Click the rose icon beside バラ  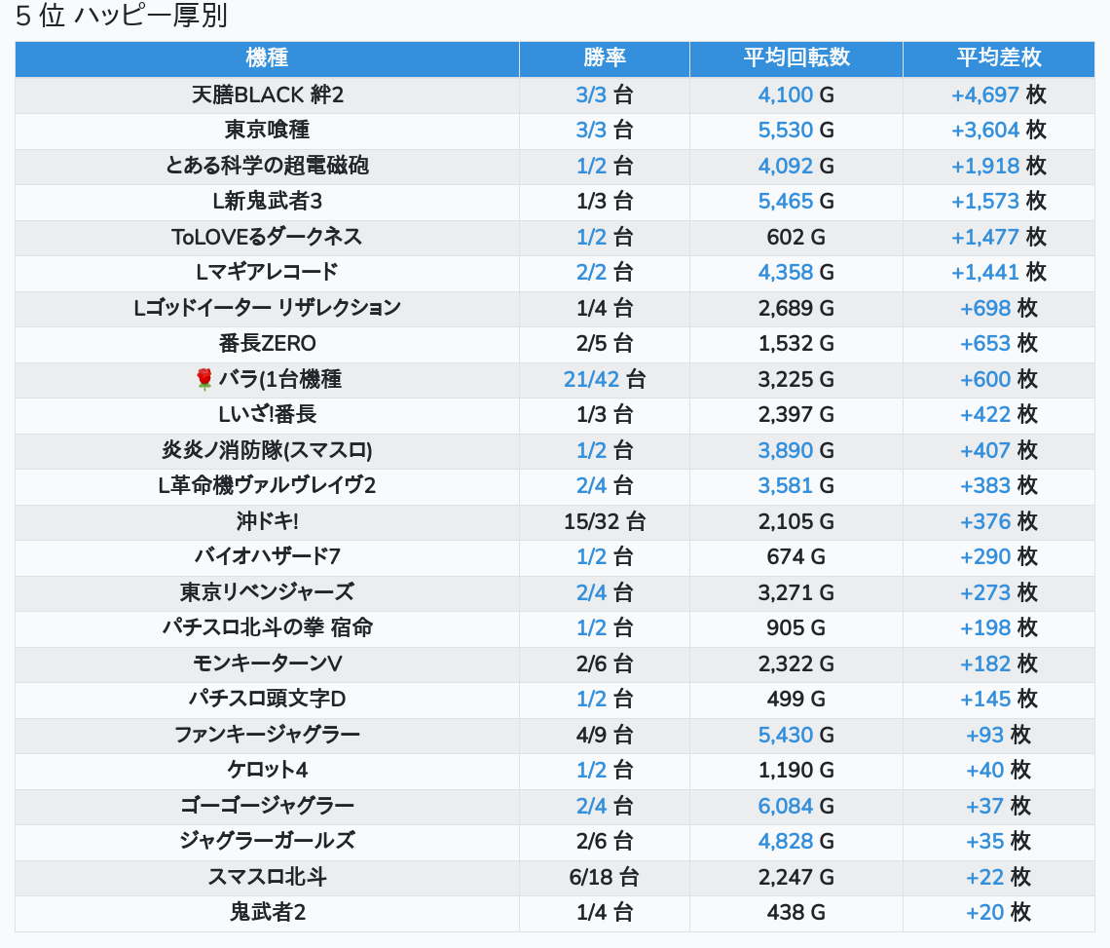point(203,380)
